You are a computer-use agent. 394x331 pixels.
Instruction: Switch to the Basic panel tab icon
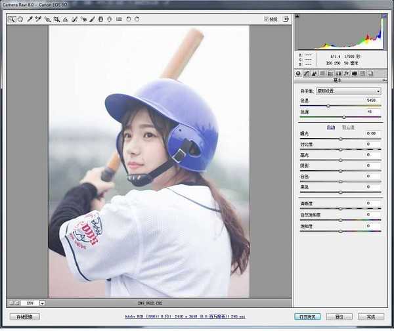298,74
